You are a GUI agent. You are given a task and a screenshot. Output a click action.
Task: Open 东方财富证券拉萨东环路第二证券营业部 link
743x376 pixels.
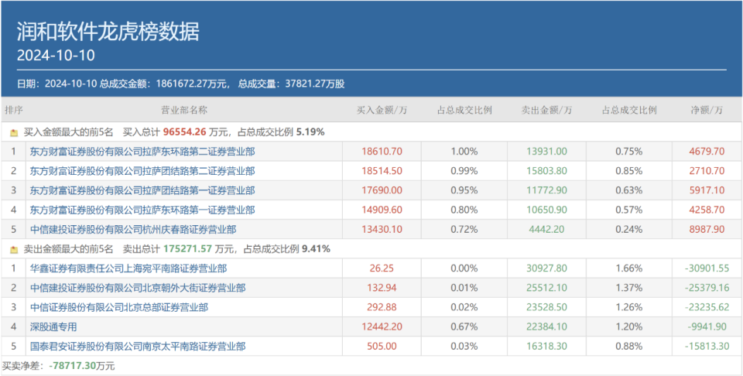(x=142, y=152)
